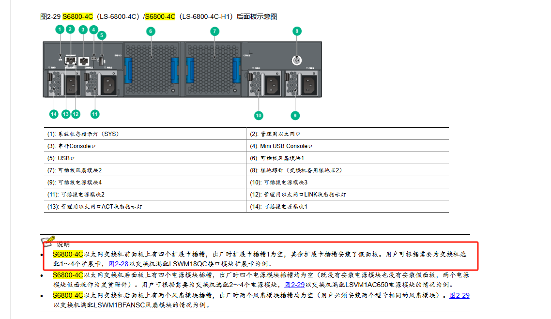
Task: Click callout number 3 for Console port
Action: [83, 29]
